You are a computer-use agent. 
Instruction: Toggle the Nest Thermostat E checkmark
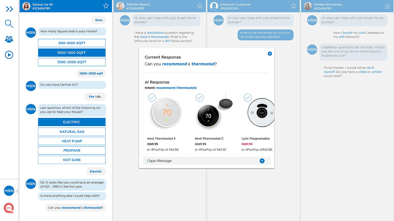click(152, 98)
